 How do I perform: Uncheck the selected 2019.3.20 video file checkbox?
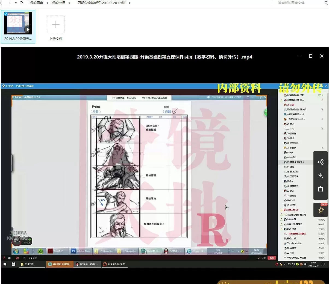6,14
